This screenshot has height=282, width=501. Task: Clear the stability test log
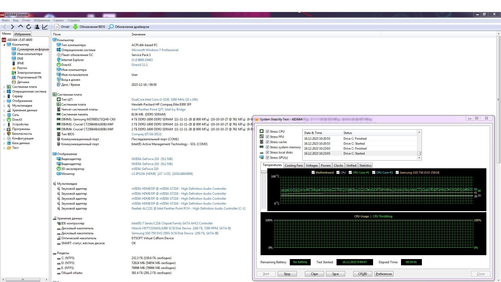click(x=314, y=274)
